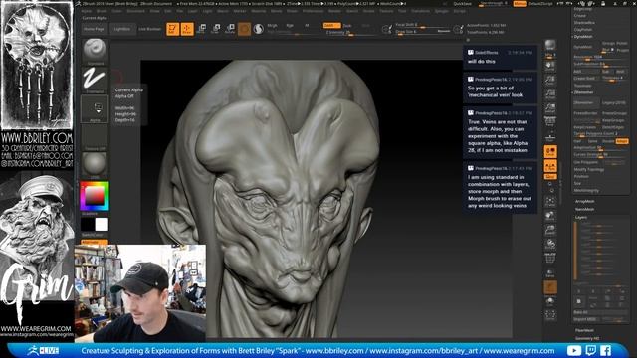
Task: Click the Home Page button
Action: pyautogui.click(x=94, y=29)
